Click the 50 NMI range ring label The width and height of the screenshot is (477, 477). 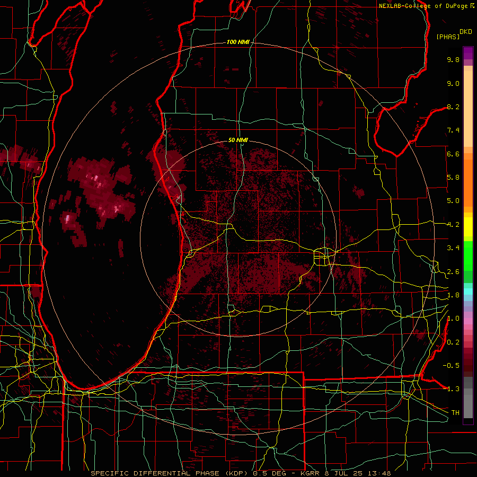tap(238, 140)
